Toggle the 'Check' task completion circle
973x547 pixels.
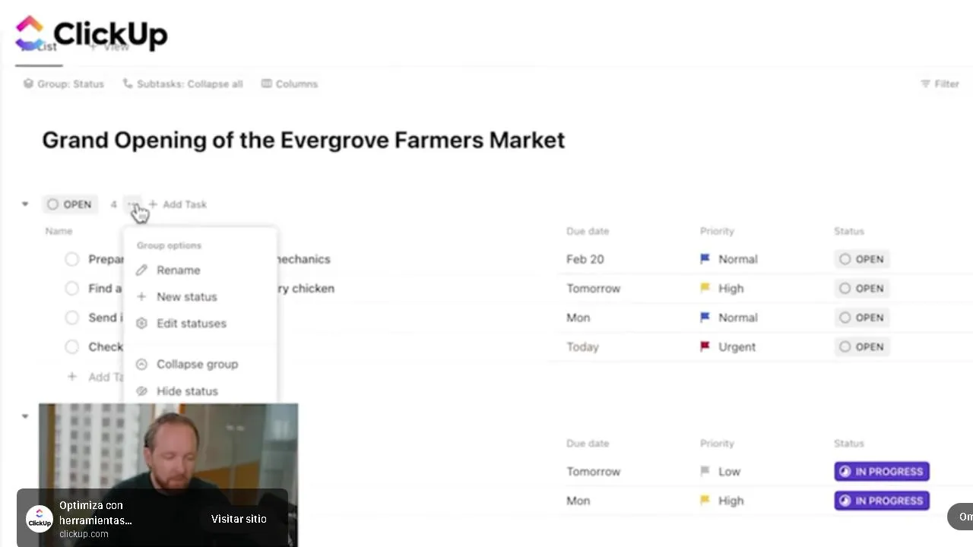click(x=71, y=346)
